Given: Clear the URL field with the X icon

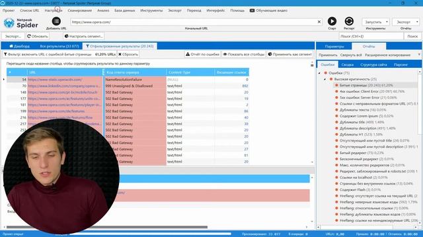Looking at the screenshot, I should click(x=319, y=22).
